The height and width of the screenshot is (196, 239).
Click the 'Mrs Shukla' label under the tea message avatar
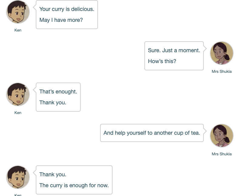coord(222,154)
